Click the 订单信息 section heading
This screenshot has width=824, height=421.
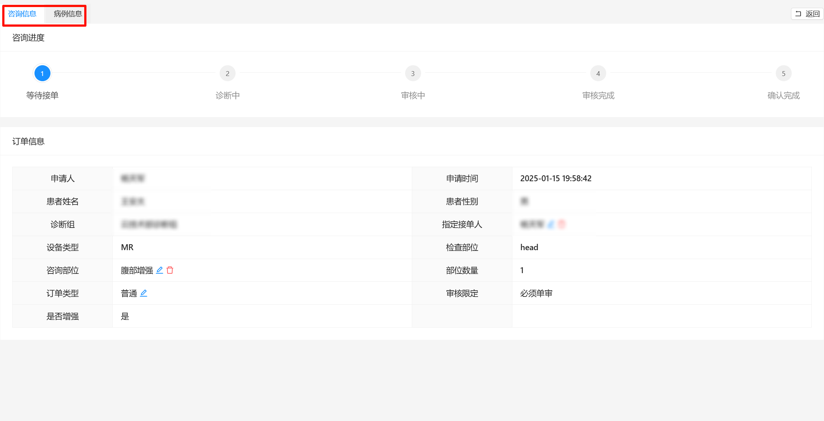(x=28, y=141)
